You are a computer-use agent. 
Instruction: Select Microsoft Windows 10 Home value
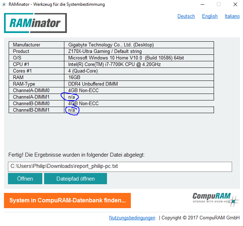pos(139,58)
